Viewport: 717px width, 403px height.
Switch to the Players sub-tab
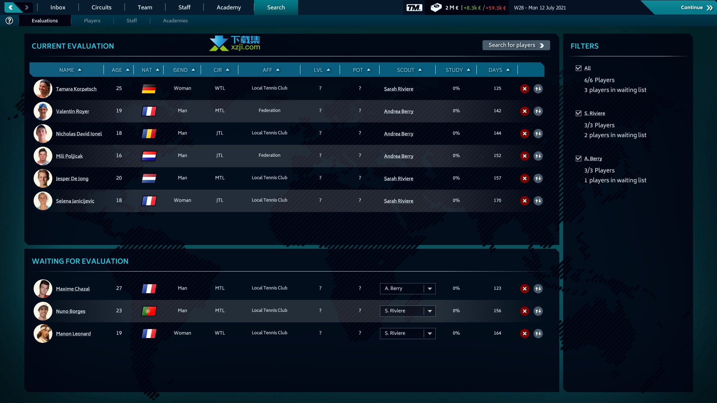pyautogui.click(x=92, y=21)
